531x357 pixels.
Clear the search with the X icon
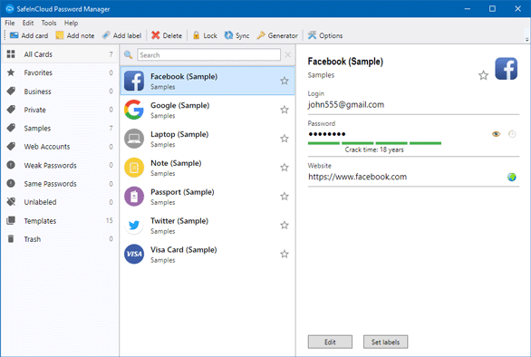point(287,54)
